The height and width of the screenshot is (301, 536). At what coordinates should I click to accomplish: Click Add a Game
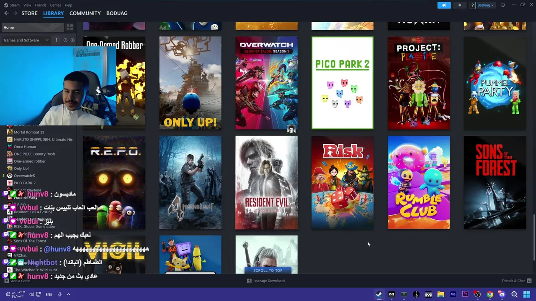18,281
